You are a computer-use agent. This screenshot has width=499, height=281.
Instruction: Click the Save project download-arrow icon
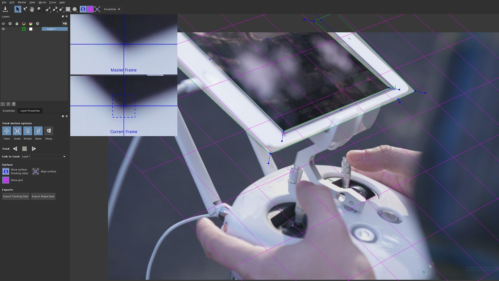[x=5, y=9]
